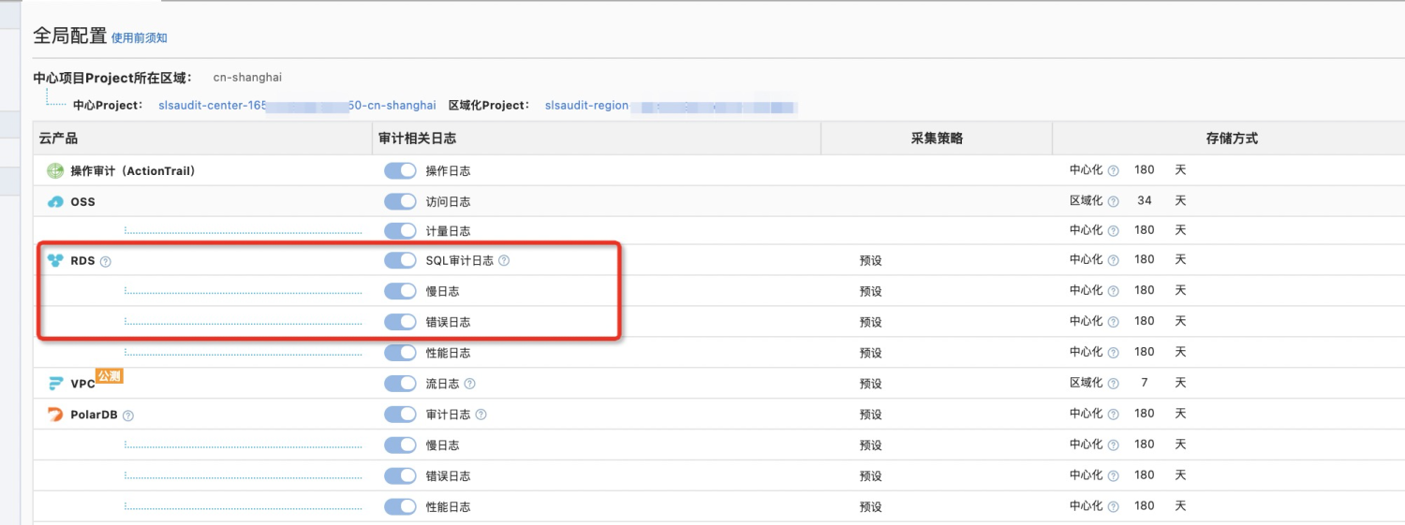Open the 使用前须知 link
The height and width of the screenshot is (525, 1405).
pyautogui.click(x=140, y=38)
